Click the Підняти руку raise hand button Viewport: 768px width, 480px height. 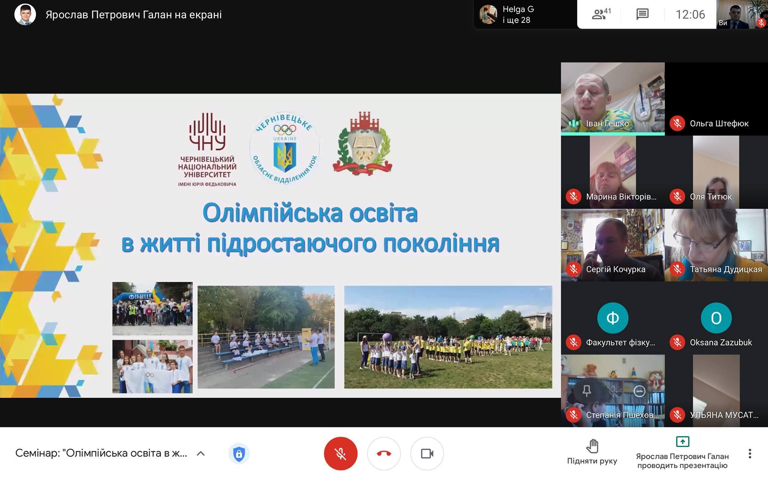pyautogui.click(x=592, y=452)
